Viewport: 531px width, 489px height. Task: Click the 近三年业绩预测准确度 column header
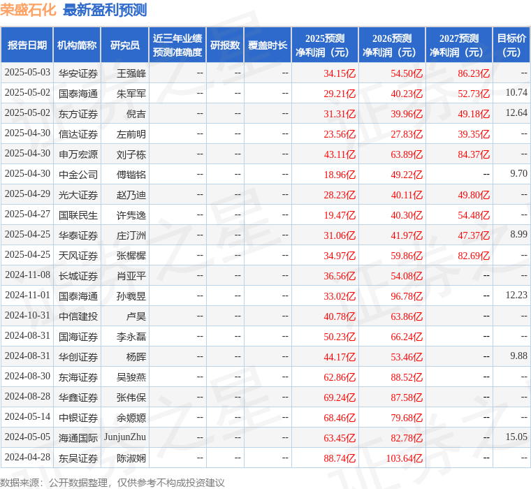point(177,45)
